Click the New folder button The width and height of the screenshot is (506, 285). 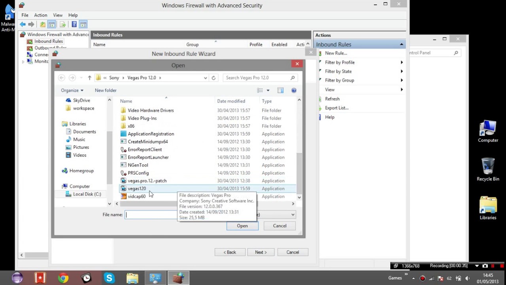(106, 91)
